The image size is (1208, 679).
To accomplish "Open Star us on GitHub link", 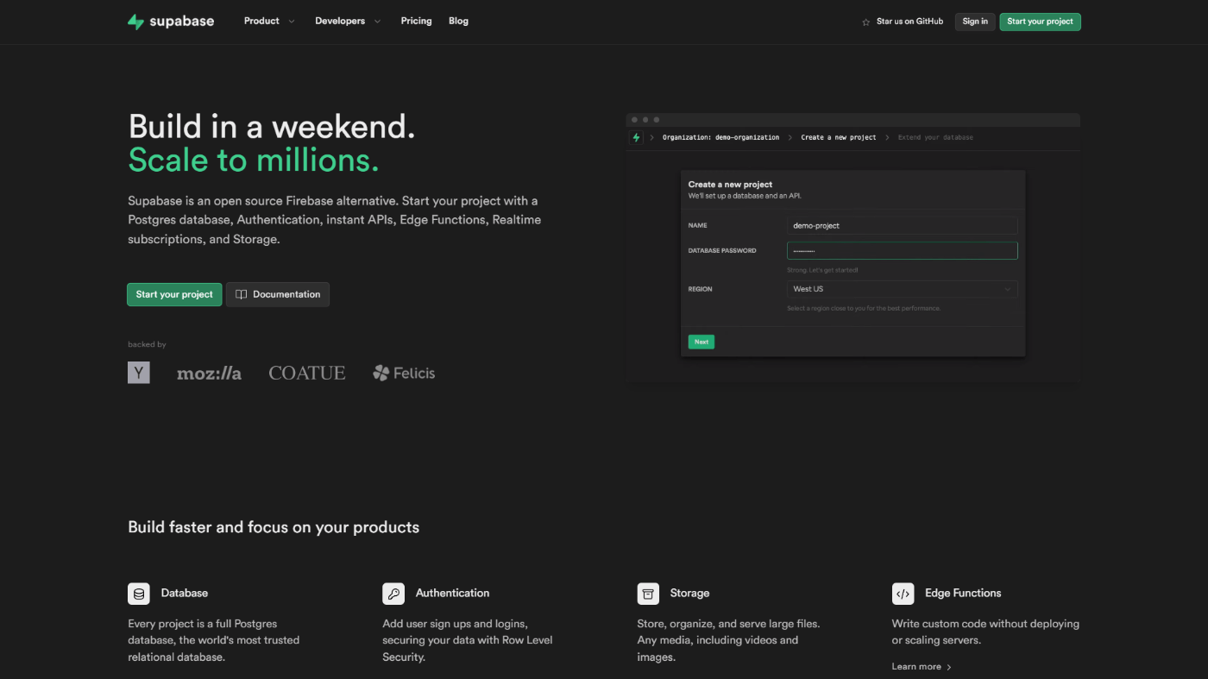I will [909, 22].
